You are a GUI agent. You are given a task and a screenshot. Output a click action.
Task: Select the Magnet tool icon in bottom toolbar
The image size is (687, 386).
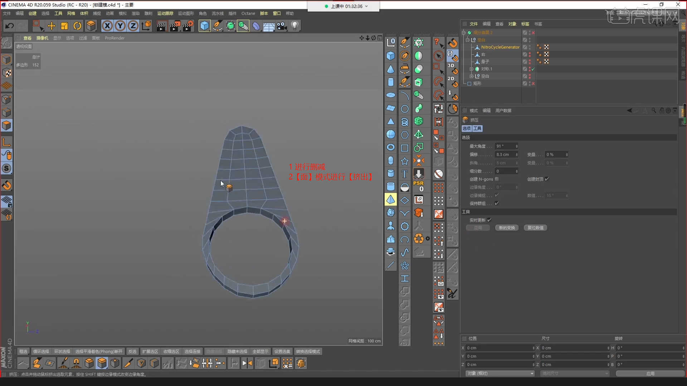(x=76, y=363)
